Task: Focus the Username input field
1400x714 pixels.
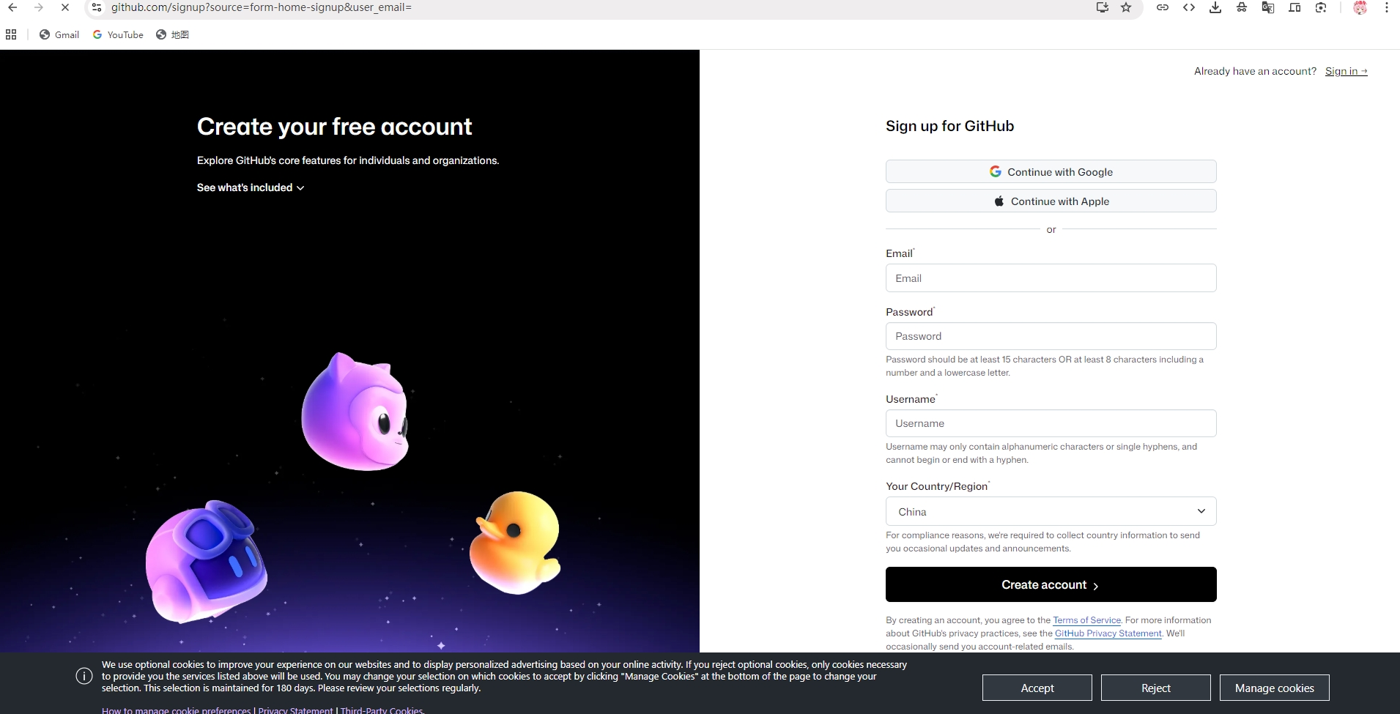Action: point(1051,423)
